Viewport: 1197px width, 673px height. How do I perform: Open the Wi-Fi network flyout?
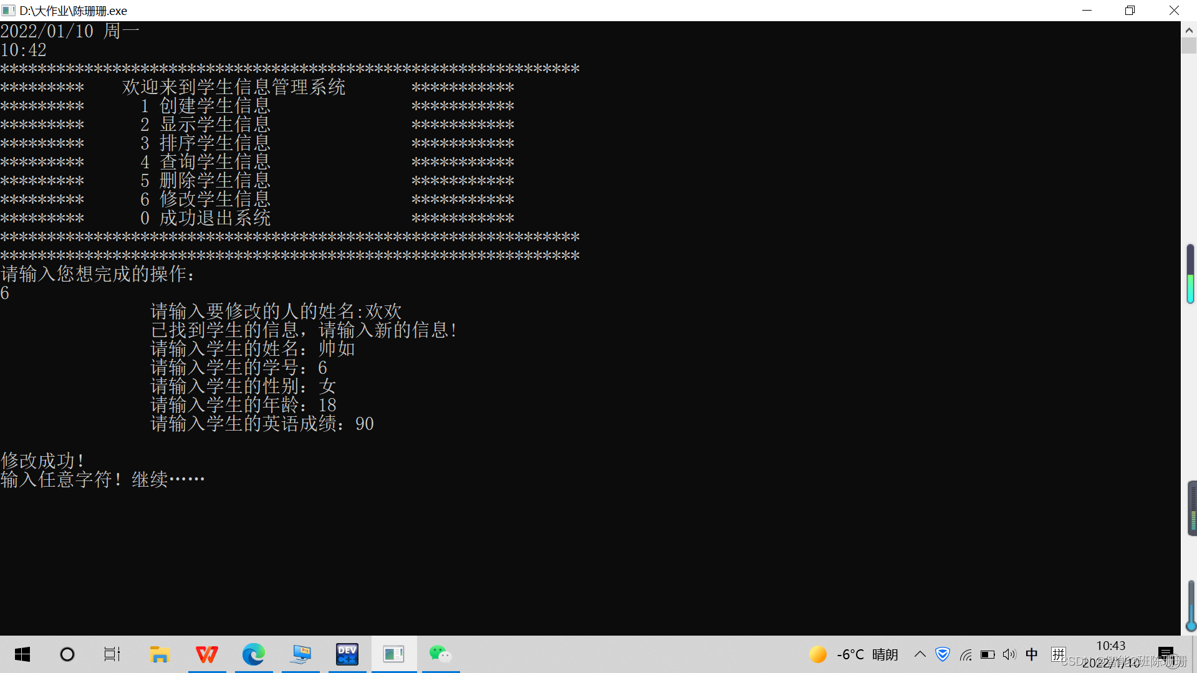tap(966, 654)
